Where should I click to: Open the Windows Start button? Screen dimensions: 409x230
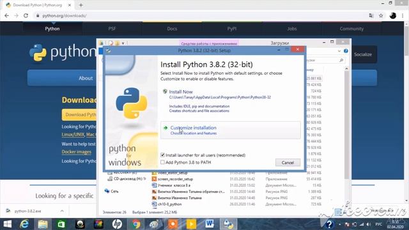pyautogui.click(x=7, y=224)
